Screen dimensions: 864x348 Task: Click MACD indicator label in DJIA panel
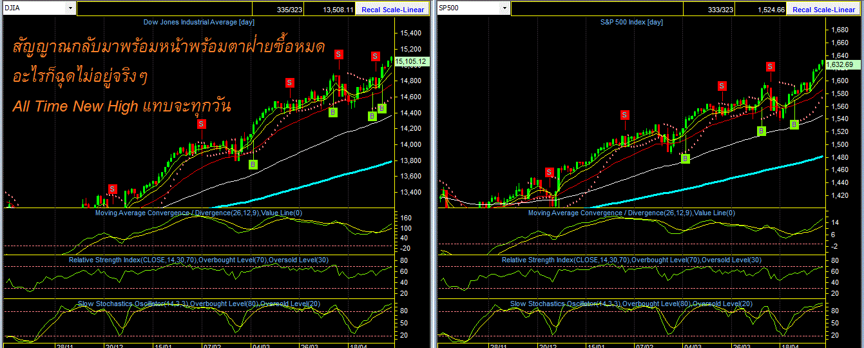tap(198, 212)
